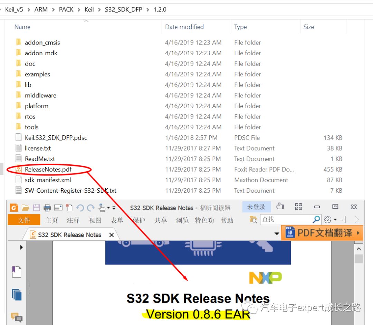This screenshot has height=325, width=373.
Task: Open the comments panel icon
Action: 17,317
